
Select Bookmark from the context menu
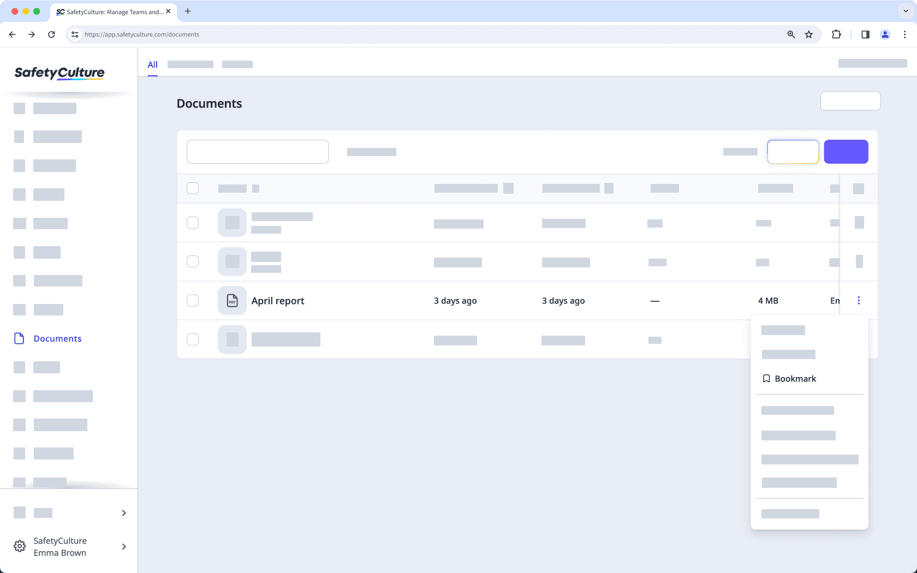pos(795,378)
